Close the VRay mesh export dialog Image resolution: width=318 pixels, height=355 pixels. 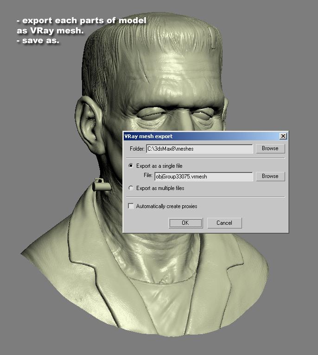(x=283, y=136)
